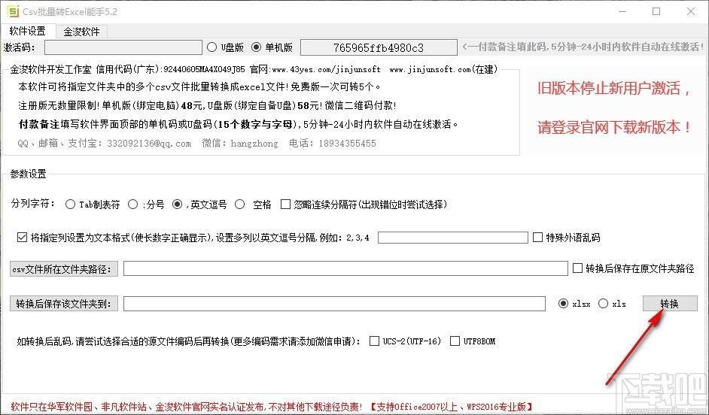This screenshot has height=415, width=709.
Task: Switch to the 软件设置 tab
Action: click(28, 31)
